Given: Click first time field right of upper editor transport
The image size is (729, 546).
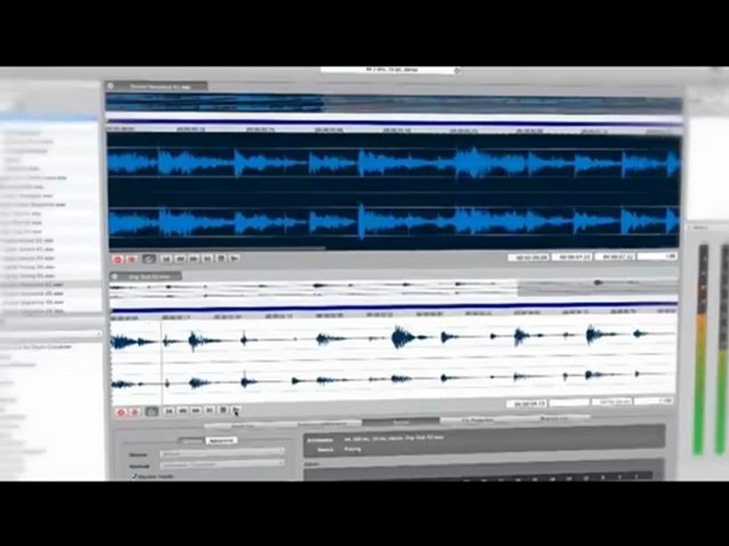Looking at the screenshot, I should click(529, 257).
